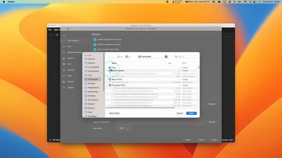Click the vertical scrollbar in file list
Viewport: 282px width, 158px height.
point(199,67)
